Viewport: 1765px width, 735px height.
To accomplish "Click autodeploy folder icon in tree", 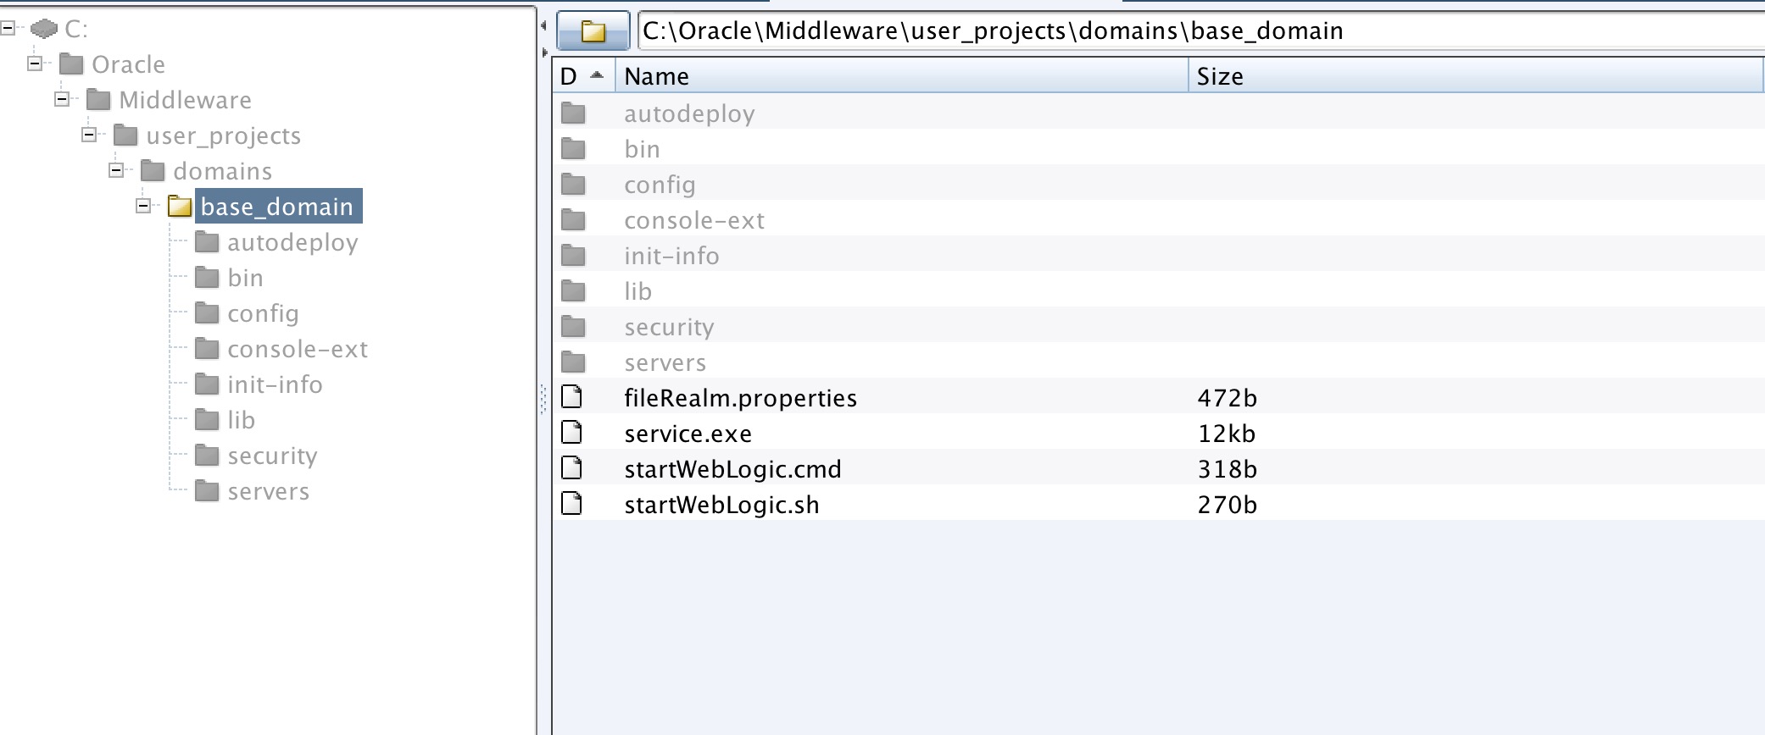I will click(207, 242).
